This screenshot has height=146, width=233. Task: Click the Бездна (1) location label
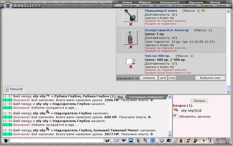tap(183, 106)
